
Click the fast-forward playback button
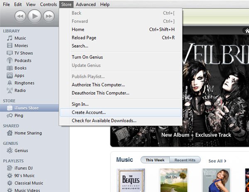[x=49, y=16]
